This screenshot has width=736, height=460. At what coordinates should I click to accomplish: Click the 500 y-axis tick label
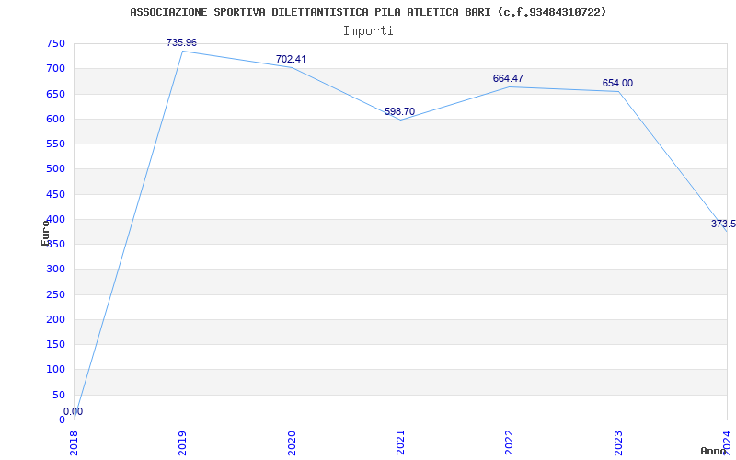(x=55, y=169)
